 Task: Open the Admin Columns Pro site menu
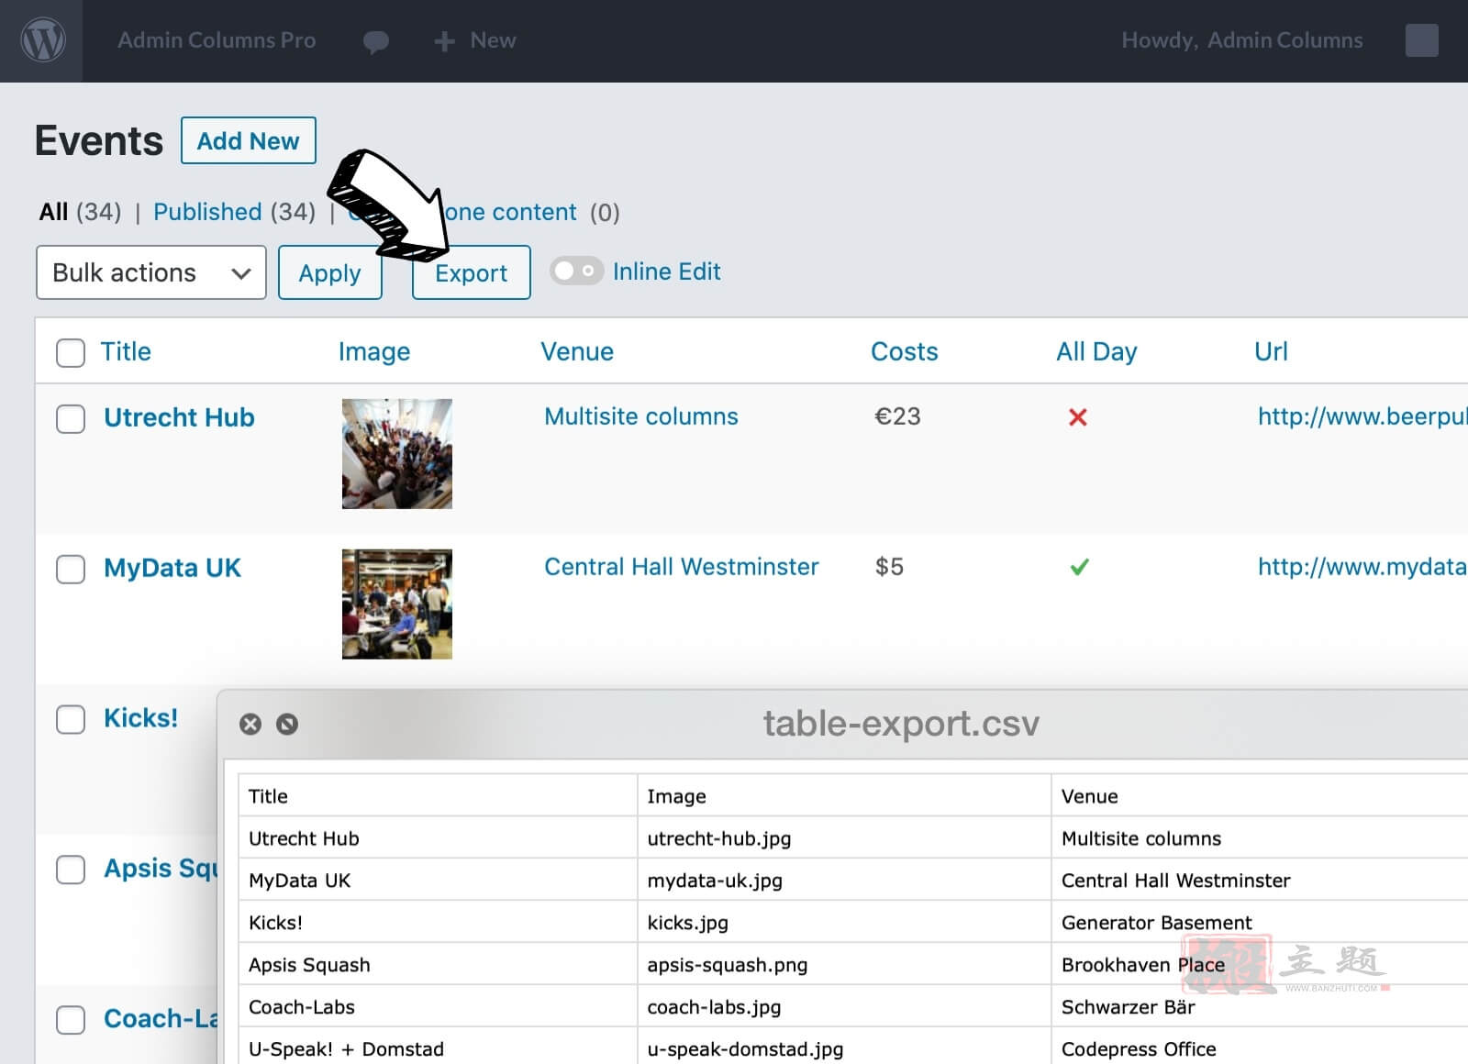(217, 40)
